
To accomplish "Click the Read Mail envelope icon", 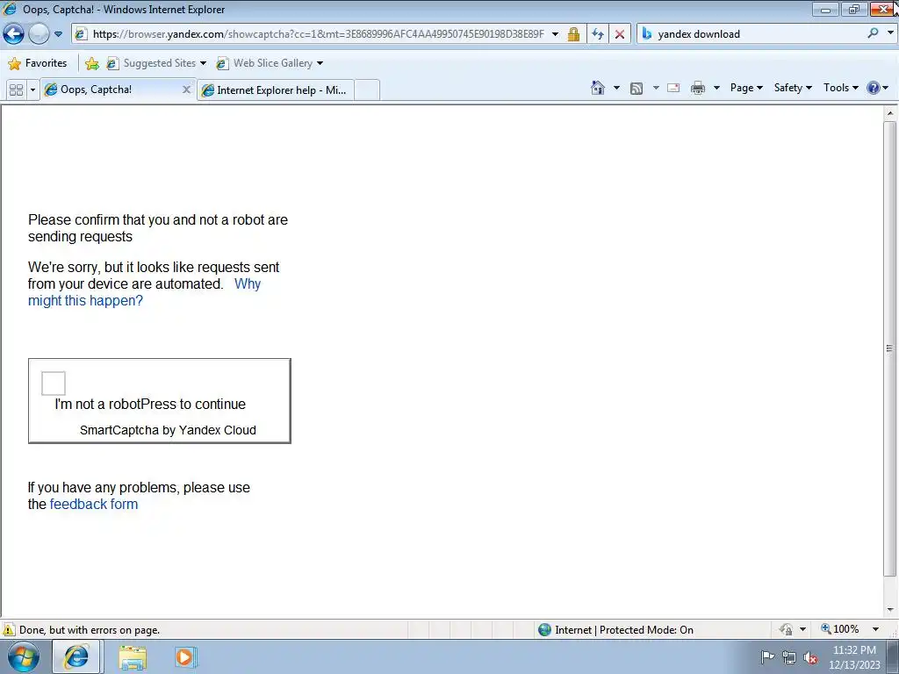I will (673, 88).
